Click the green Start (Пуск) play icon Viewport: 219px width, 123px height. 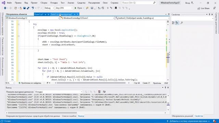pos(75,8)
